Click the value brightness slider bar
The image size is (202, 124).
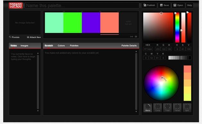pos(189,27)
